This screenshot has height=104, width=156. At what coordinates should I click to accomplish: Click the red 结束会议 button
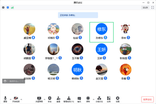click(147, 99)
